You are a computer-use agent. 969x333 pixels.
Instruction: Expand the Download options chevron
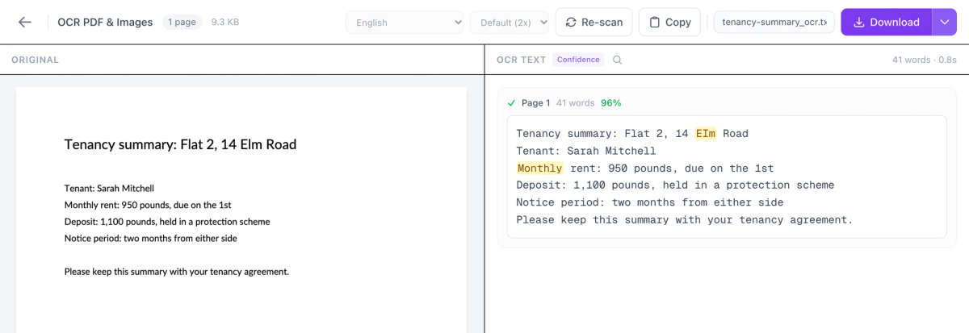point(945,23)
